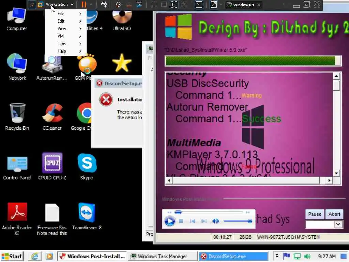Viewport: 349px width, 262px height.
Task: Click the Start button
Action: 12,257
